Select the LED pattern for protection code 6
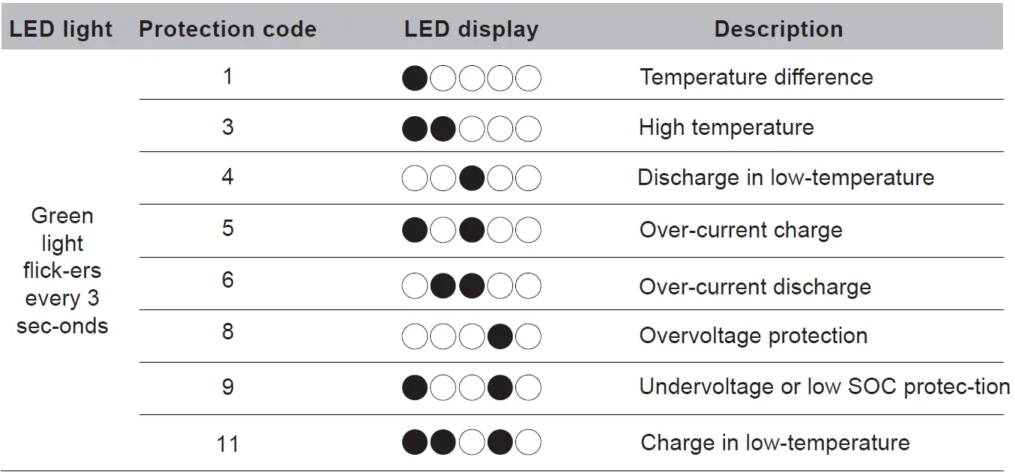This screenshot has height=475, width=1015. [x=471, y=285]
